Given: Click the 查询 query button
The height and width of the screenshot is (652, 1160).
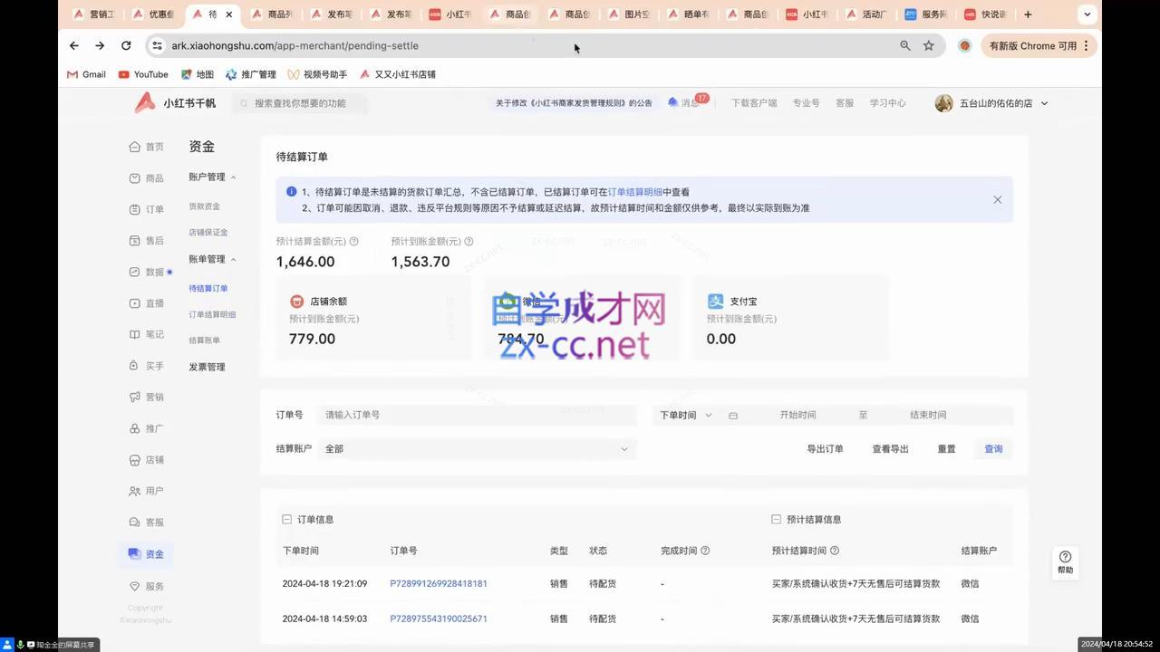Looking at the screenshot, I should 993,448.
